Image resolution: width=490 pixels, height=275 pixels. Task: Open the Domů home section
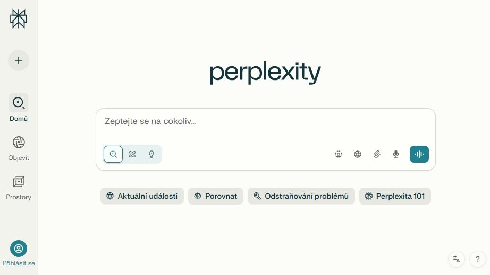click(x=19, y=103)
